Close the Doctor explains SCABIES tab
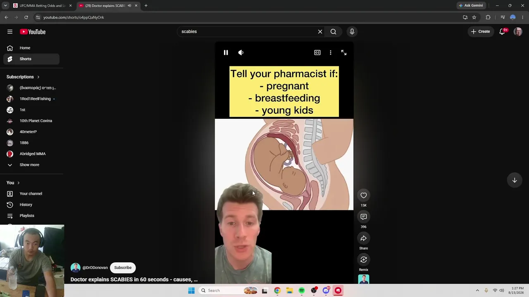Viewport: 529px width, 297px height. (136, 6)
